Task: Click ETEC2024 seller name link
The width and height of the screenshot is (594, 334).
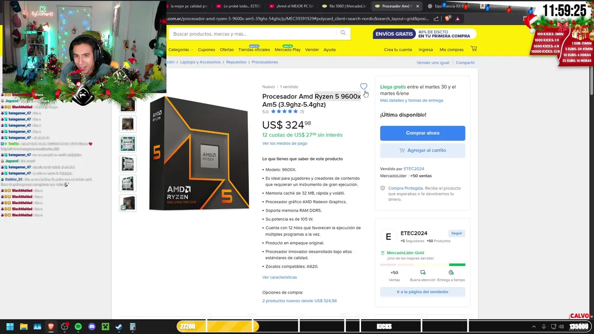Action: tap(413, 168)
